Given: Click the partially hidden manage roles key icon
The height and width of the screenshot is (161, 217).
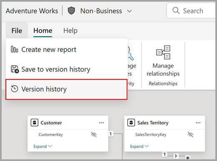Looking at the screenshot, I should point(130,54).
